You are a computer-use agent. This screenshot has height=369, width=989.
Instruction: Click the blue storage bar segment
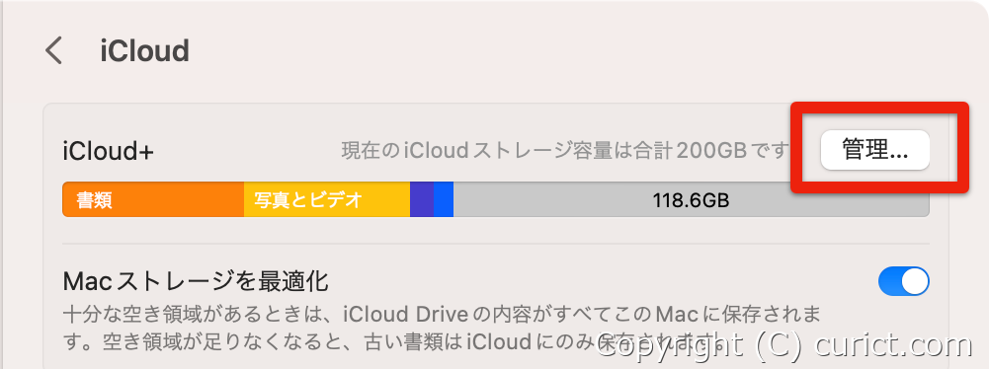click(444, 199)
